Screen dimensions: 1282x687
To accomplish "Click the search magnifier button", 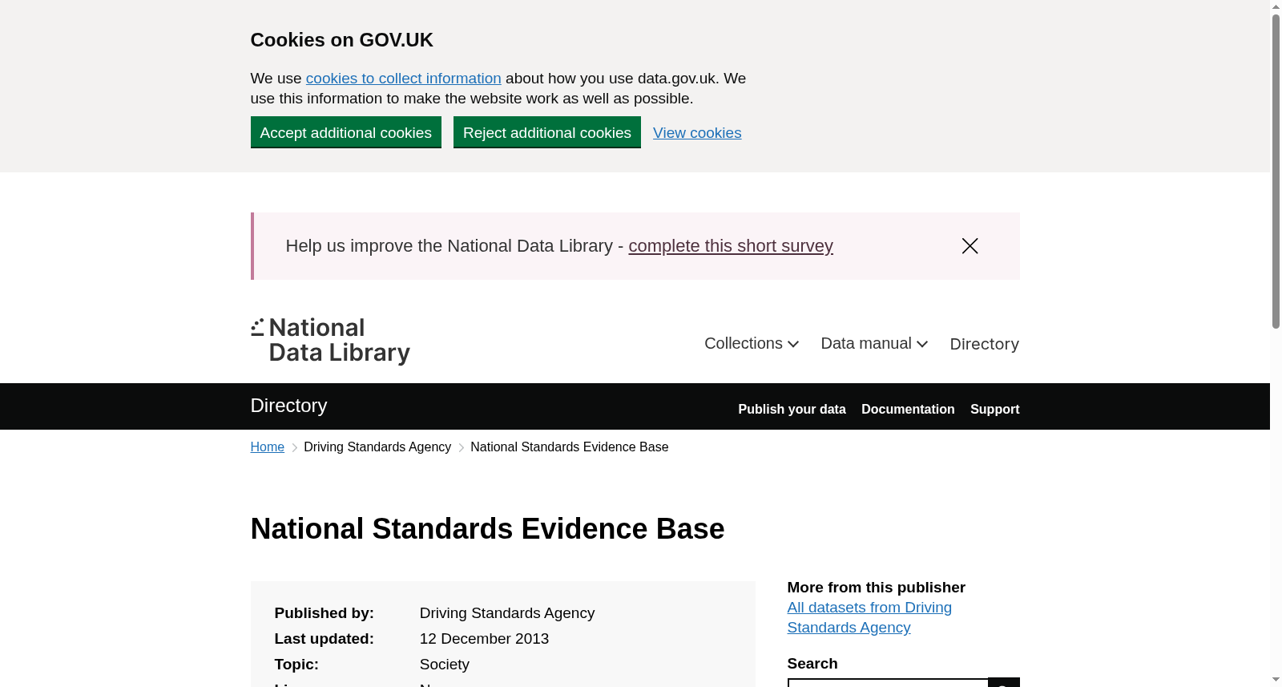I will click(x=1004, y=682).
